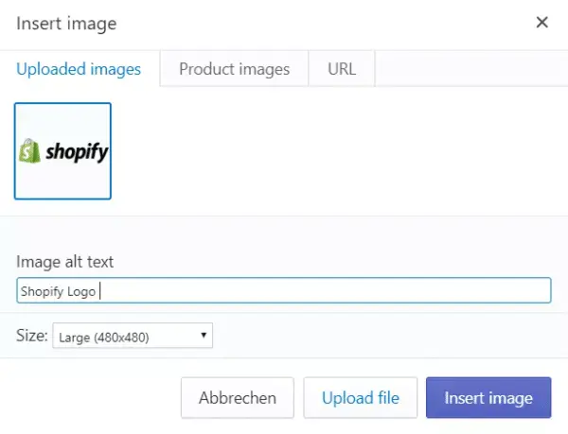Click the black shopify wordmark in thumbnail

tap(76, 152)
